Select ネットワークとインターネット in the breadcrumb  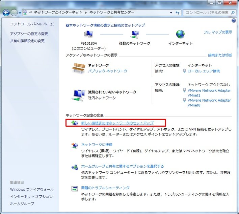click(58, 13)
